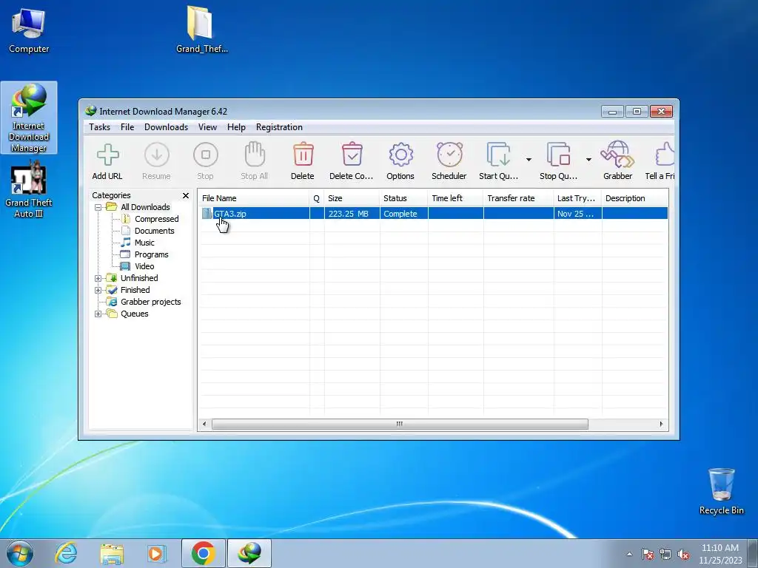Screen dimensions: 758x568
Task: Open the Windows Start button
Action: point(20,553)
